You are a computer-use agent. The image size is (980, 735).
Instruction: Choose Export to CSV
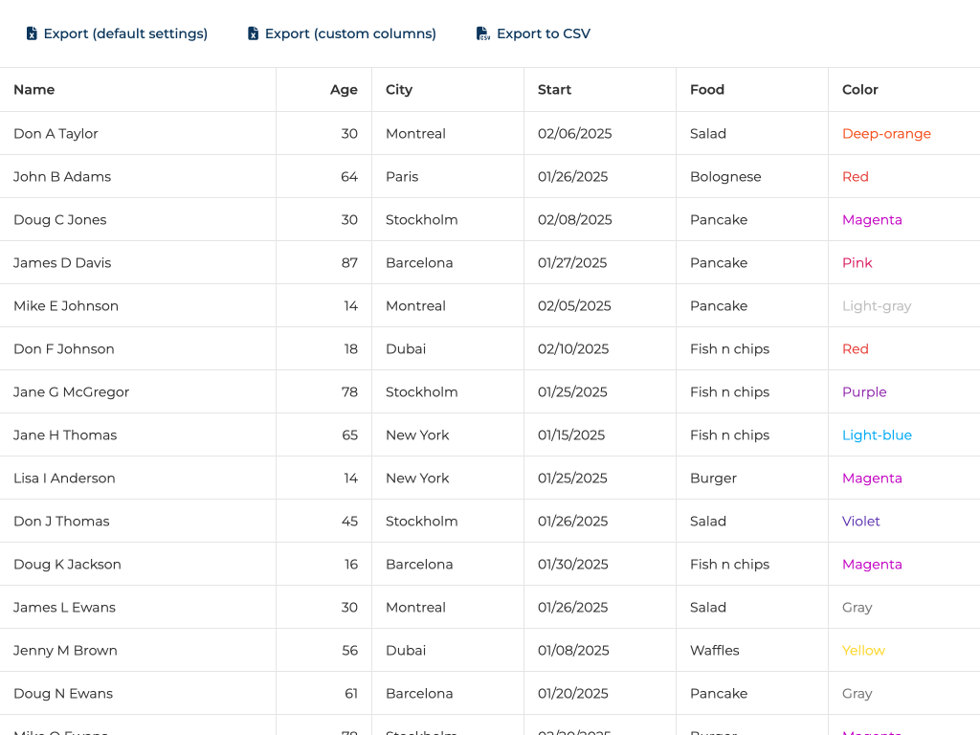(543, 33)
